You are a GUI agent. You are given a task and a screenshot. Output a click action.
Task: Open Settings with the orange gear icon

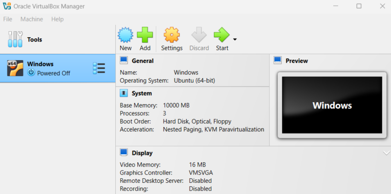pos(172,35)
